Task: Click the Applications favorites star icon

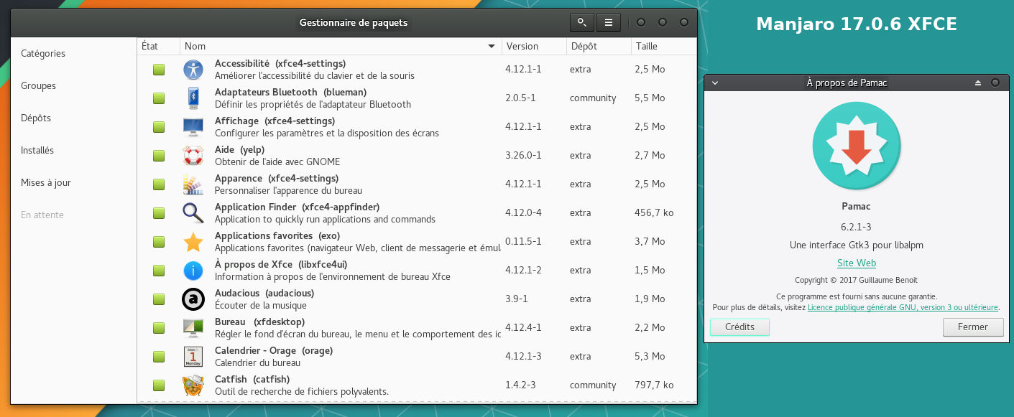Action: tap(193, 242)
